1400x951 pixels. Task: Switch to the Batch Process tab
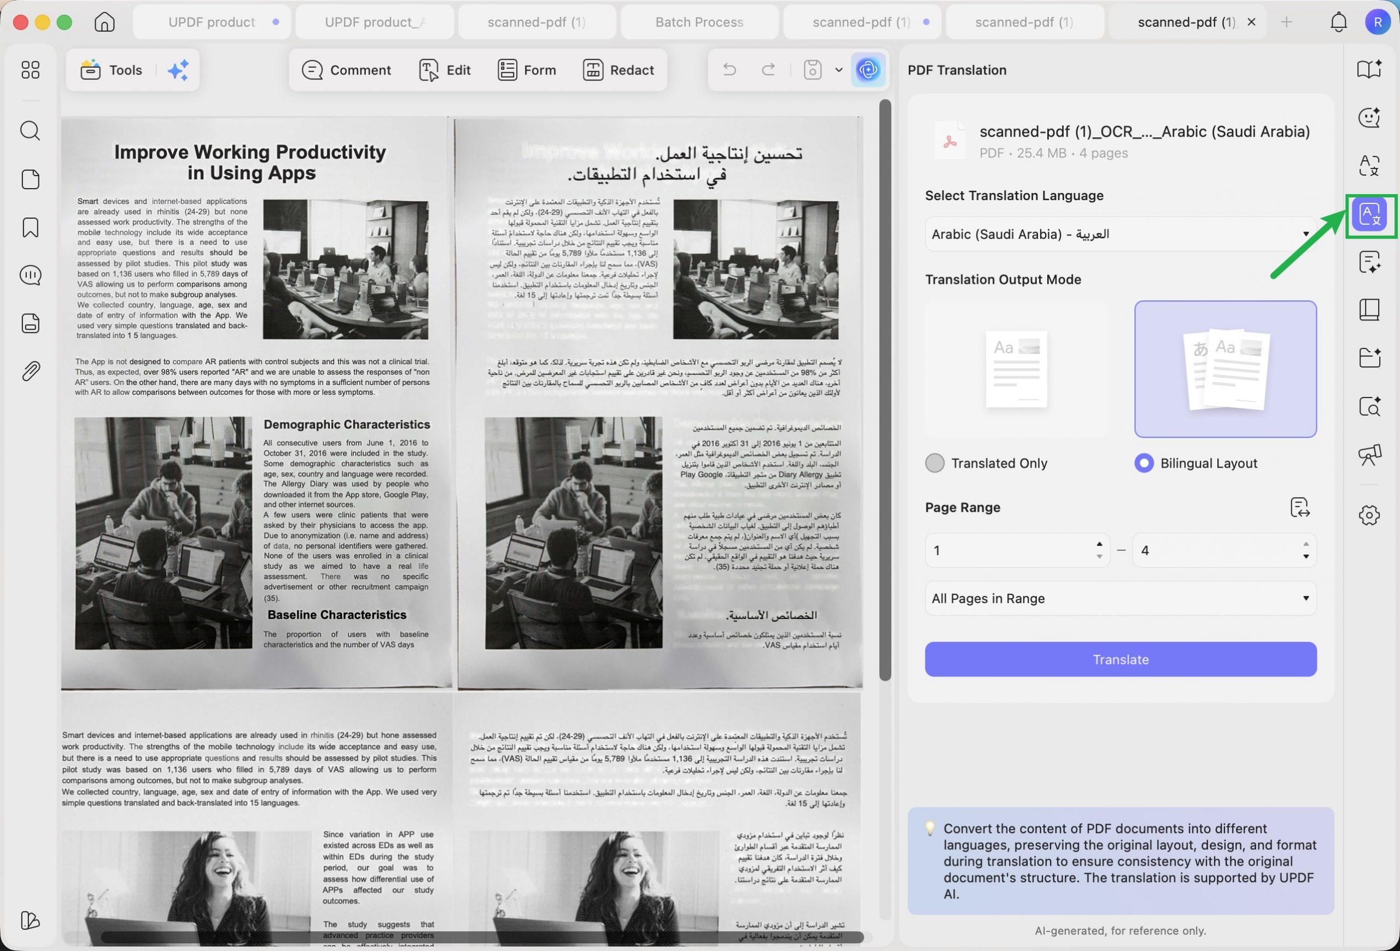tap(699, 22)
